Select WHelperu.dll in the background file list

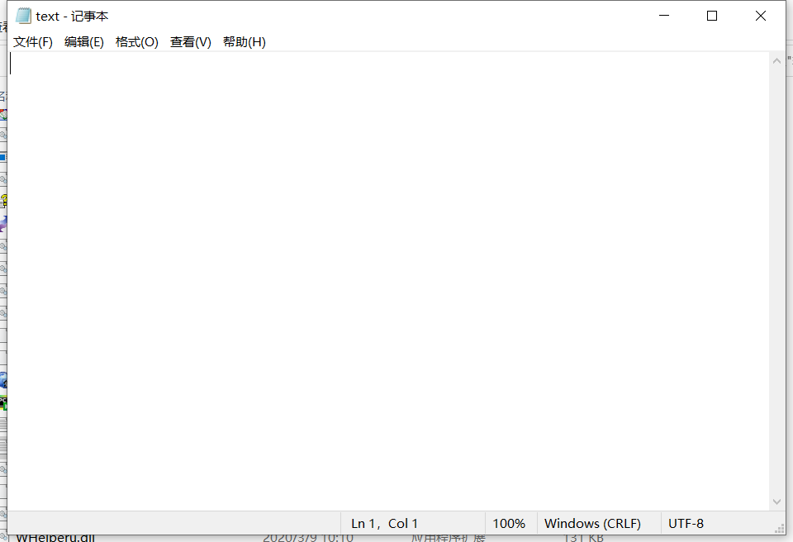coord(55,538)
